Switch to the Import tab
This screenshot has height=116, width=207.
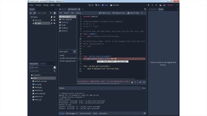click(x=43, y=64)
